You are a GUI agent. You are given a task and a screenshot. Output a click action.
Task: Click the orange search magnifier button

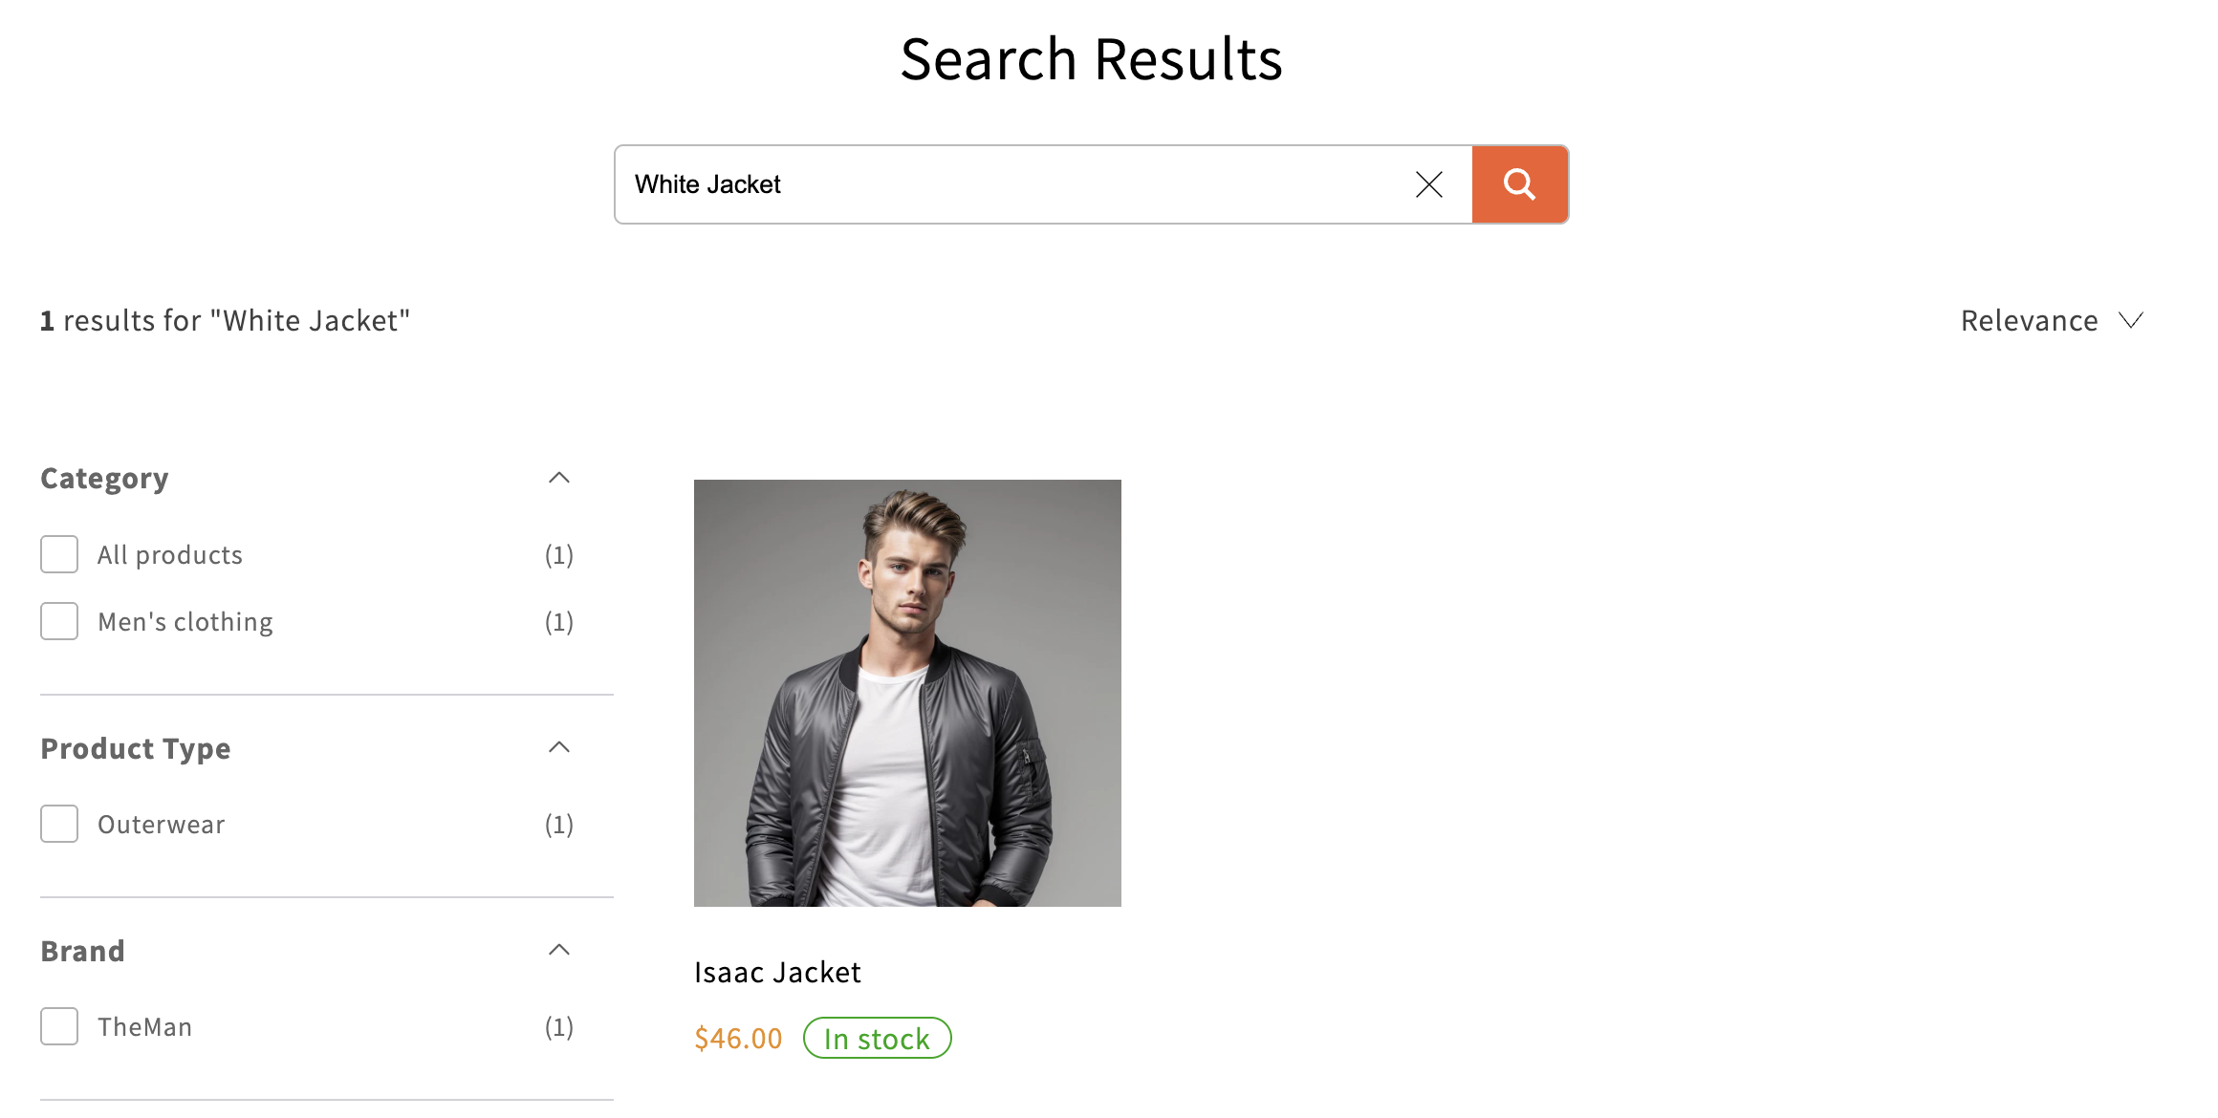(1519, 184)
